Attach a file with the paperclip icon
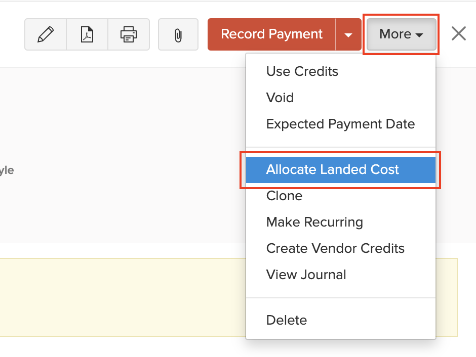This screenshot has height=357, width=476. [178, 34]
